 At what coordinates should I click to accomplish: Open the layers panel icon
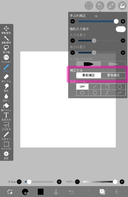102,192
